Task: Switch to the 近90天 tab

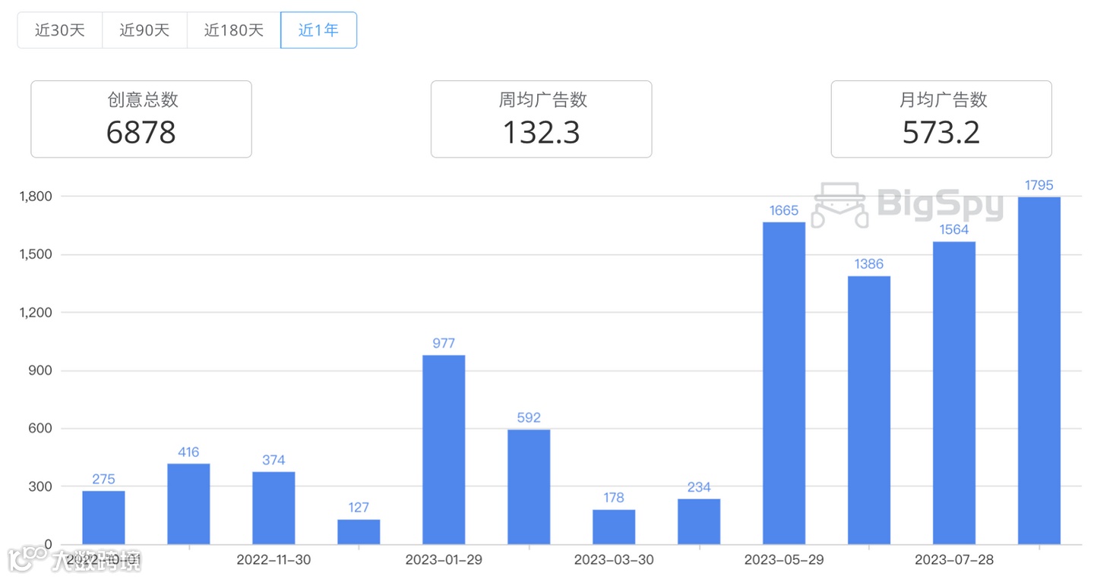Action: tap(144, 30)
